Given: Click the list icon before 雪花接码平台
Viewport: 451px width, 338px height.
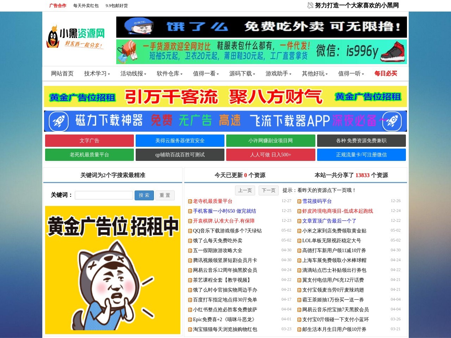Looking at the screenshot, I should 299,201.
